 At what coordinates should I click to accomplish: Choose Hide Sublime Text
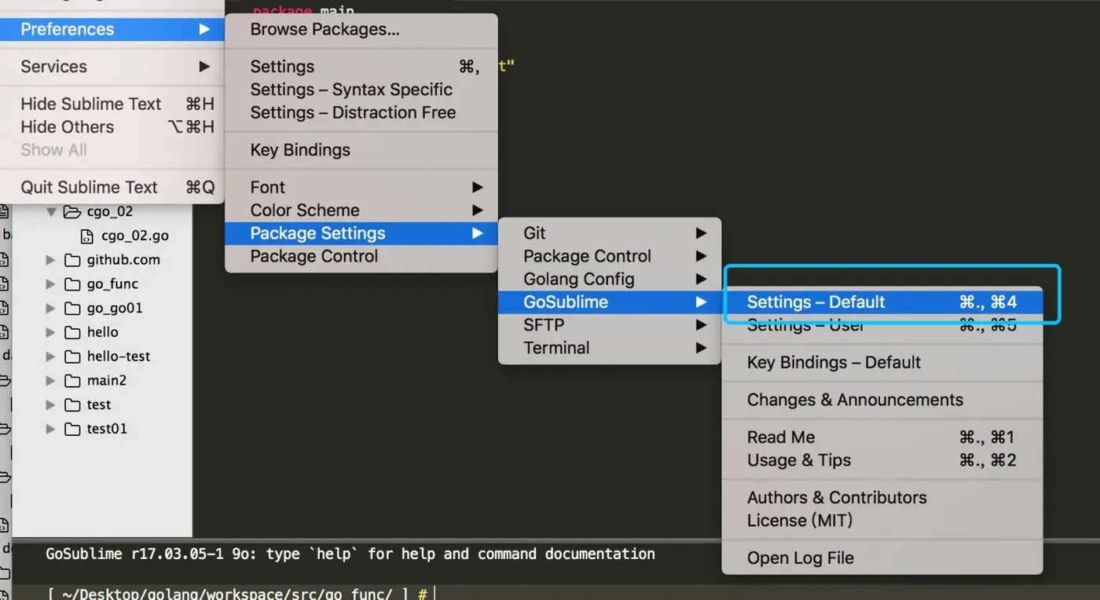112,104
